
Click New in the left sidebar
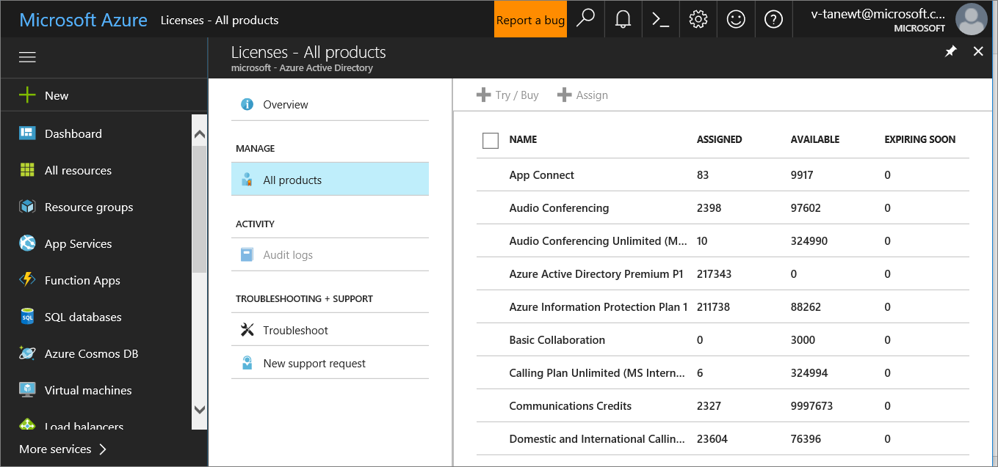tap(56, 95)
